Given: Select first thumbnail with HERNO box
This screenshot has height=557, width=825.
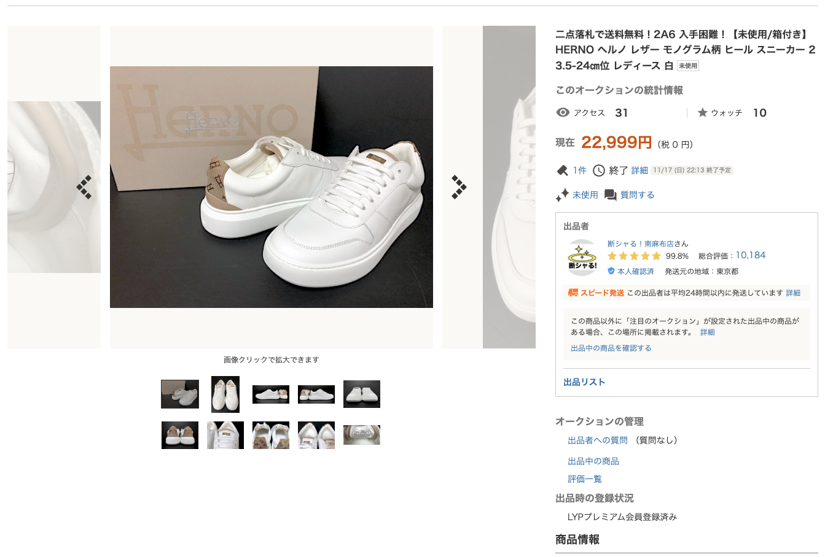Looking at the screenshot, I should 180,394.
